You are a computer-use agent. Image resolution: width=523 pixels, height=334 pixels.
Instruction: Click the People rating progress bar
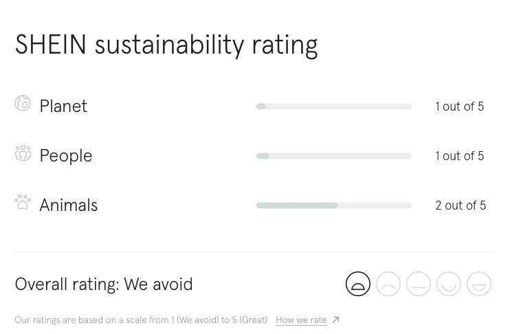coord(333,156)
